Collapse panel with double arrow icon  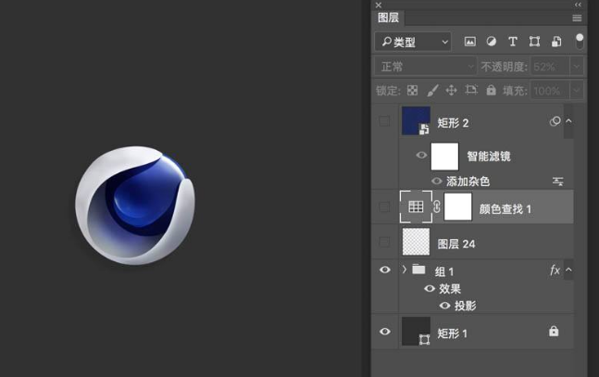coord(578,5)
